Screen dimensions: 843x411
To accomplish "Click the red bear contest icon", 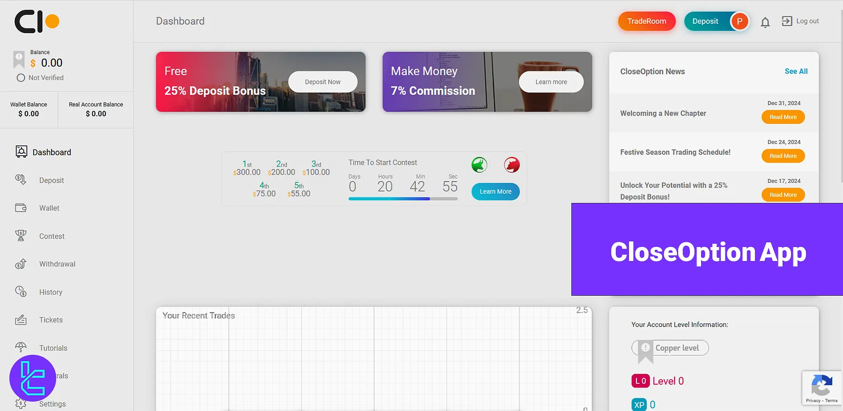I will [x=512, y=165].
